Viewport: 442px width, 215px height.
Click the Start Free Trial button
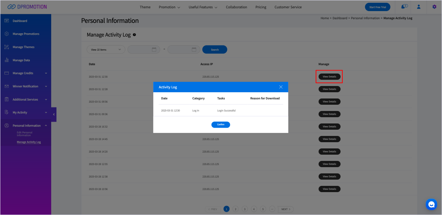point(378,7)
